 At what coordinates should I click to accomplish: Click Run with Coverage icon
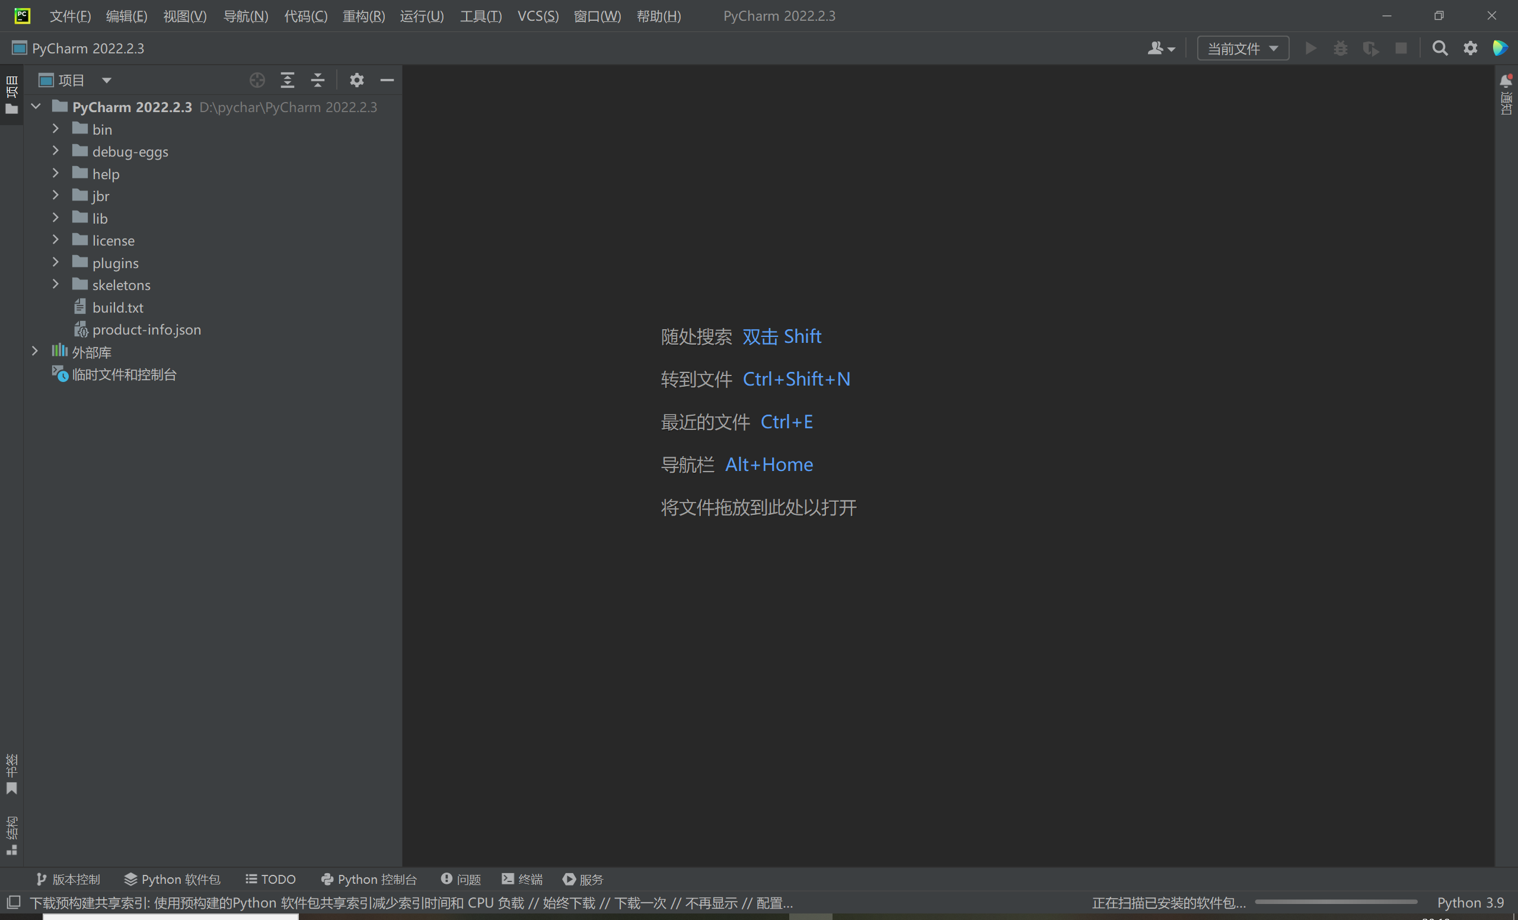[x=1371, y=48]
